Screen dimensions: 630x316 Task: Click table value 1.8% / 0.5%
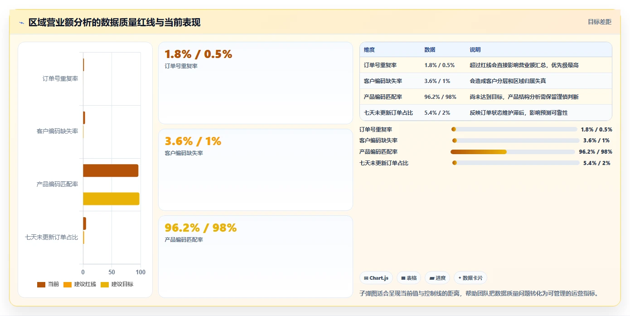pyautogui.click(x=440, y=65)
